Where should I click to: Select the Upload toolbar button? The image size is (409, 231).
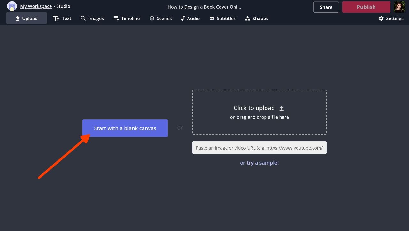tap(27, 19)
